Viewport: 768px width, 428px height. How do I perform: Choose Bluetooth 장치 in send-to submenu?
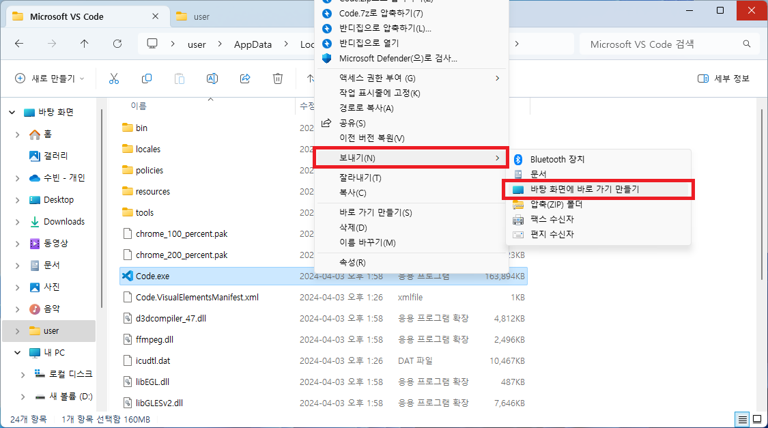[x=598, y=159]
